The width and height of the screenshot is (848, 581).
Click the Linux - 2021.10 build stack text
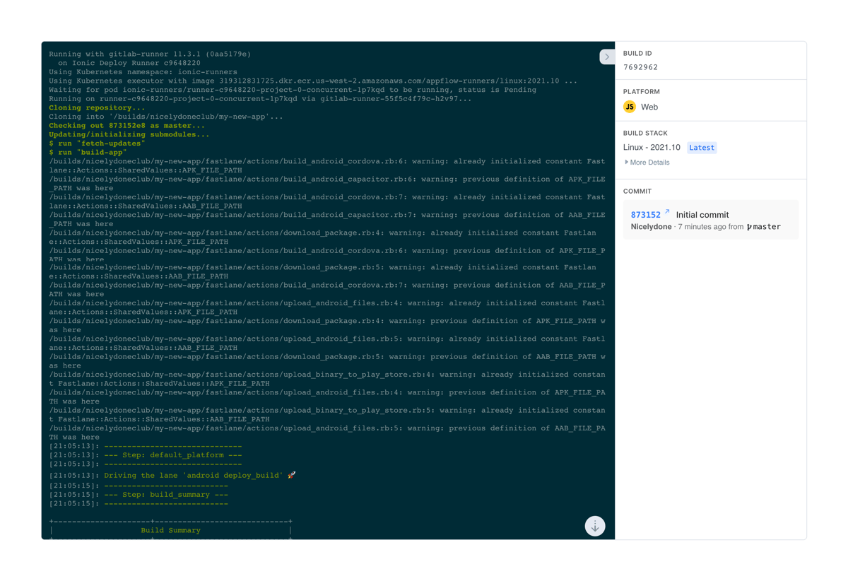[652, 147]
